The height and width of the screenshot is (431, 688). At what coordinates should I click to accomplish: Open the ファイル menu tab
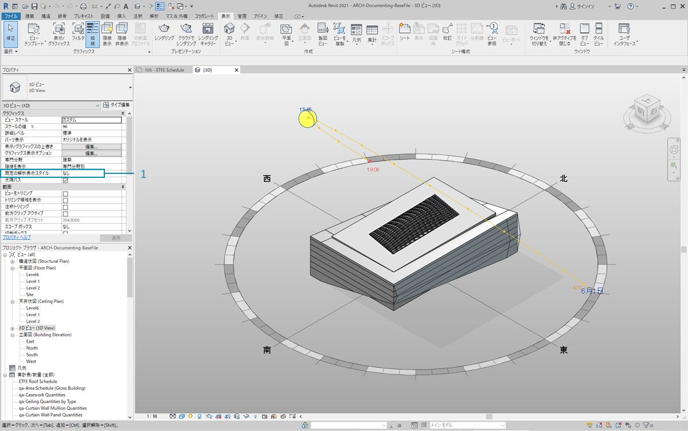click(11, 17)
